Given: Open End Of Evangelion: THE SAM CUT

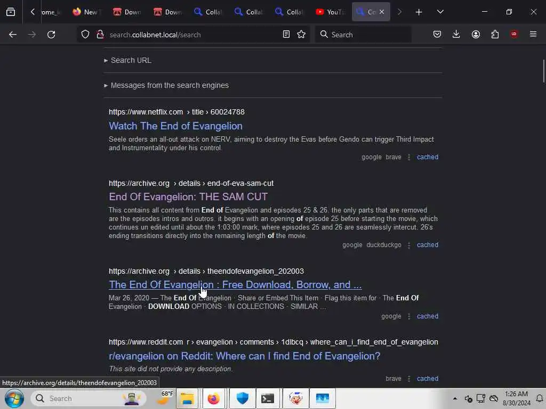Looking at the screenshot, I should coord(188,197).
